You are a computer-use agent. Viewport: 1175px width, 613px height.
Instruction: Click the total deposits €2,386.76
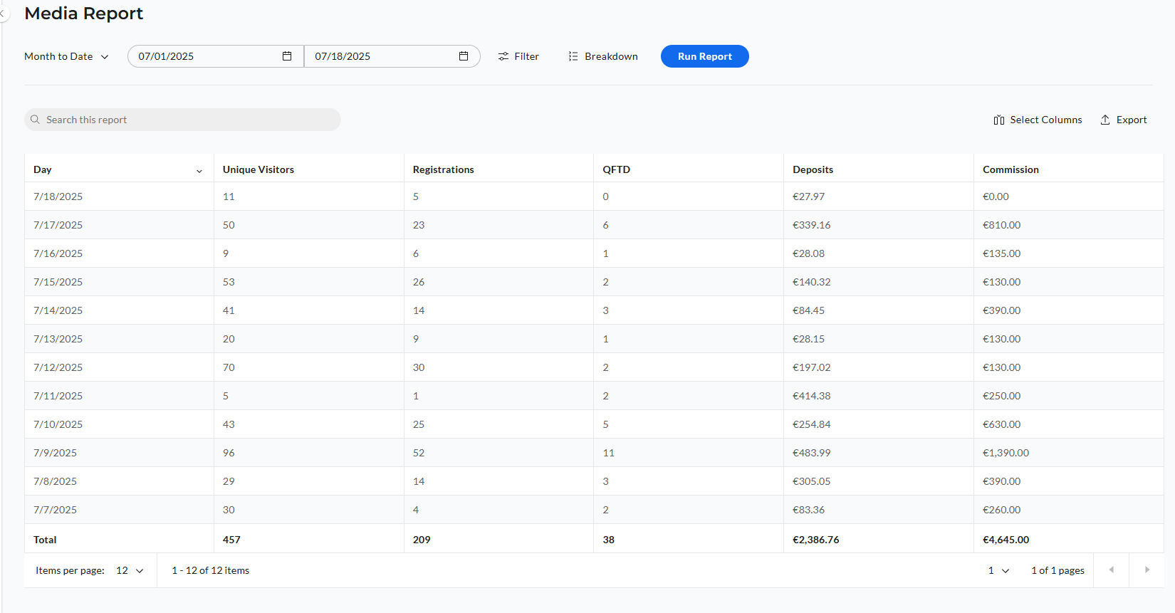(815, 540)
